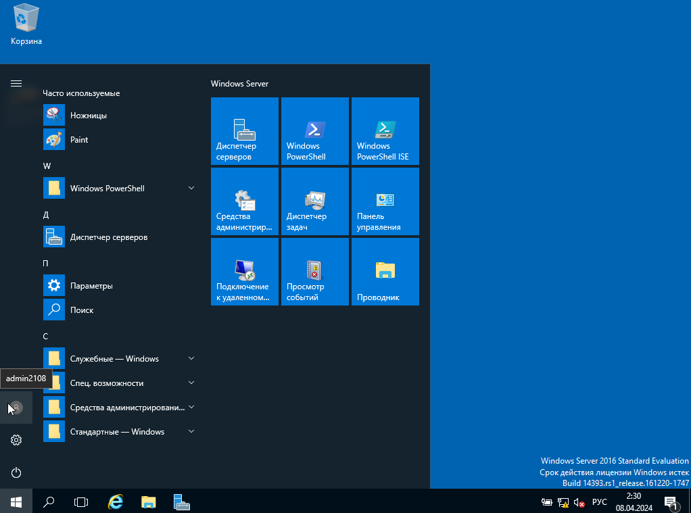The image size is (691, 513).
Task: Open the Просмотр событий tile
Action: (314, 272)
